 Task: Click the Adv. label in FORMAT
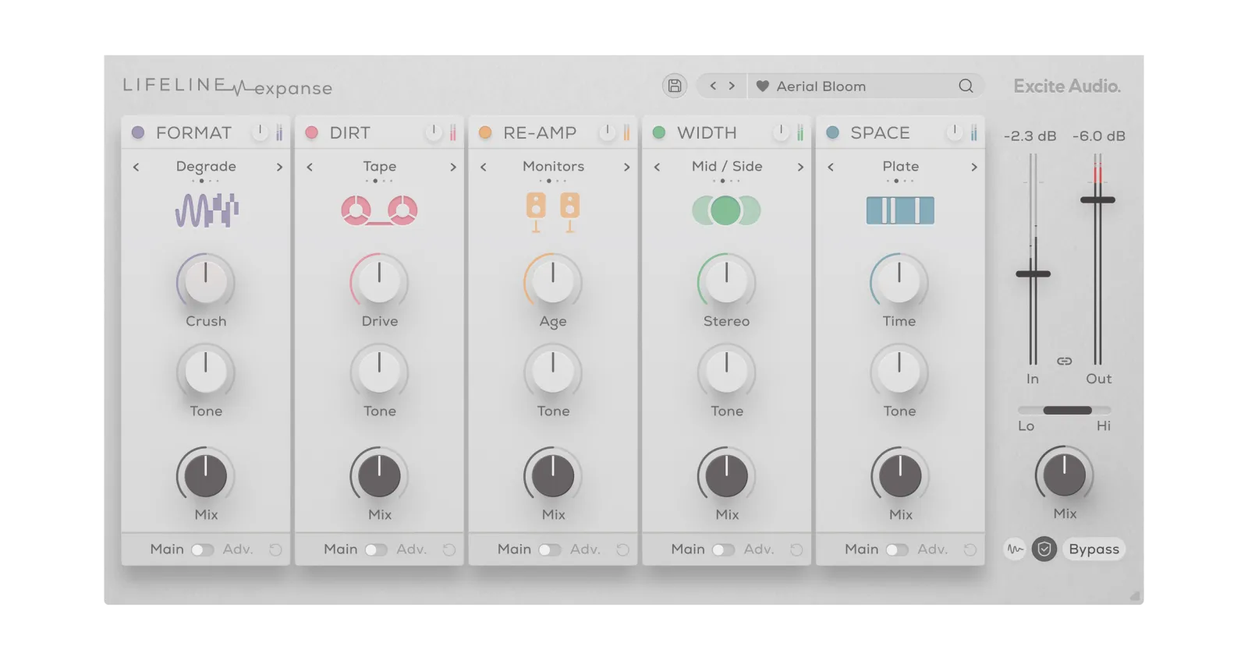click(238, 549)
